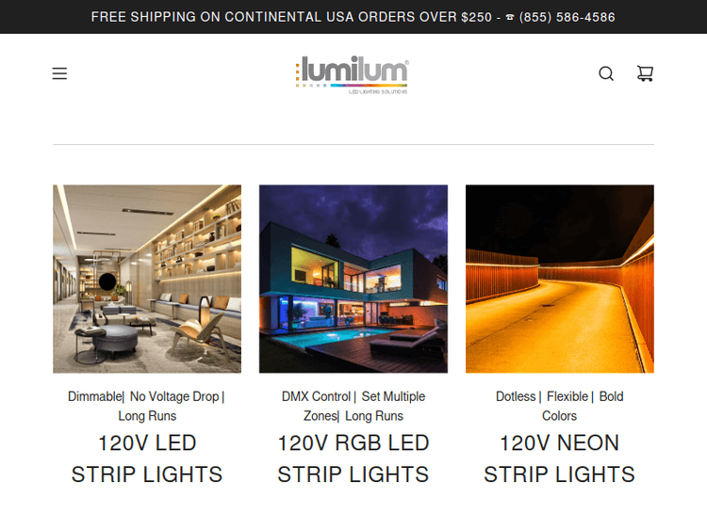The height and width of the screenshot is (530, 707).
Task: Call the (855) 586-4586 phone number
Action: [x=567, y=18]
